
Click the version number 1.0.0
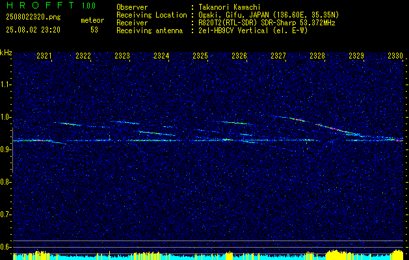[88, 6]
